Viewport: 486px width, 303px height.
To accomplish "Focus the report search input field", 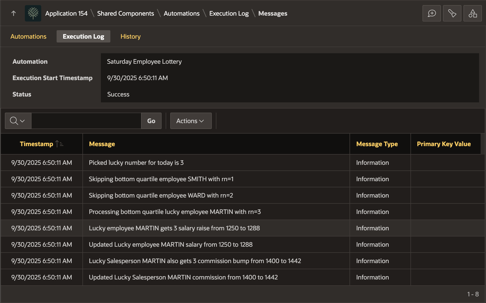I will click(x=86, y=121).
